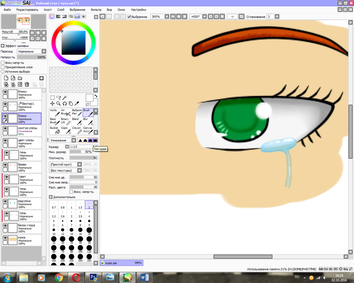The image size is (354, 283).
Task: Expand the 'Дополнительно' section
Action: 51,197
